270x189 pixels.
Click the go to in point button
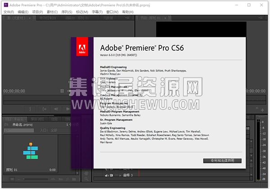click(x=44, y=109)
